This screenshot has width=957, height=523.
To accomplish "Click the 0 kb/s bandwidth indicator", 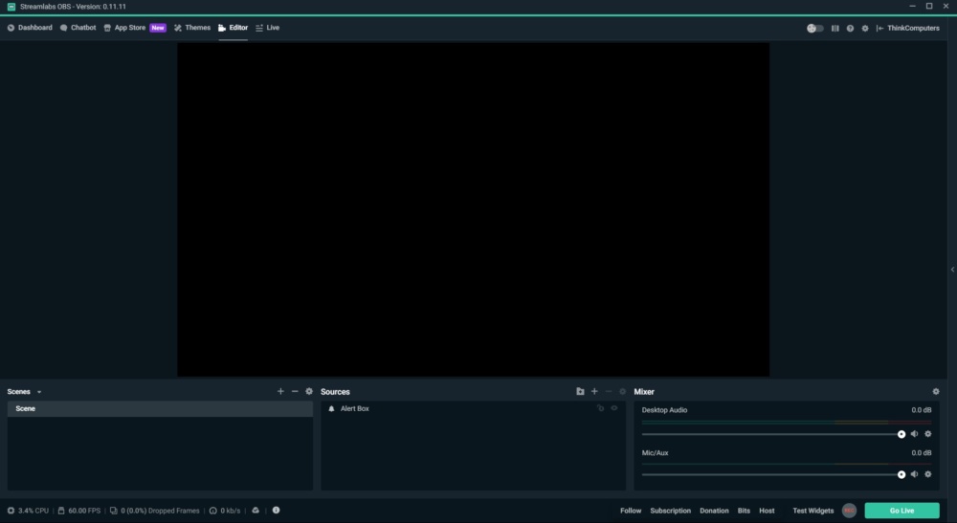I will (225, 511).
